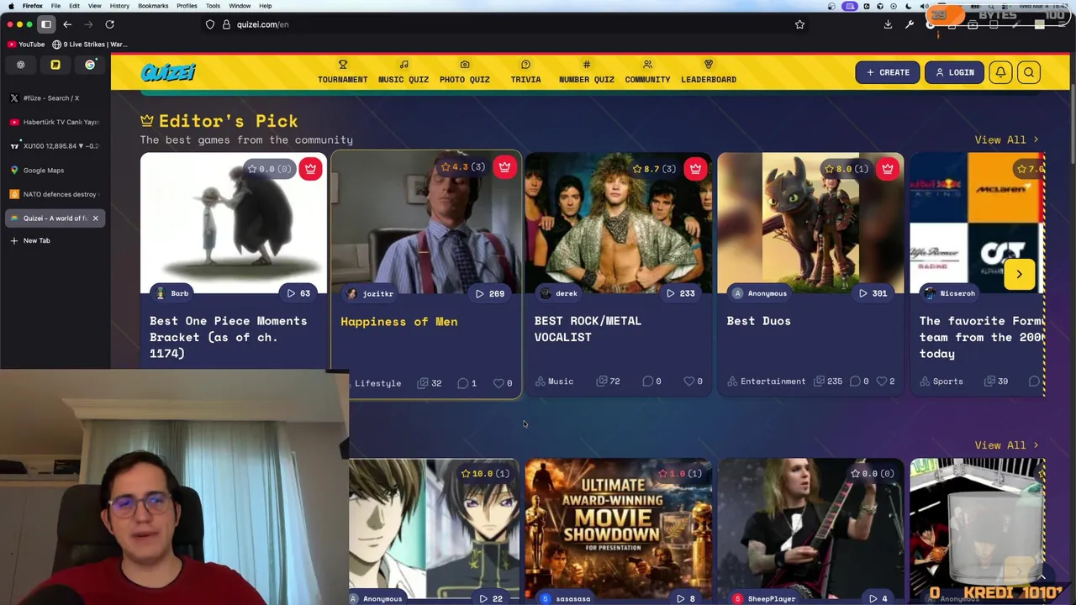
Task: Open the Best Duos title
Action: (x=758, y=320)
